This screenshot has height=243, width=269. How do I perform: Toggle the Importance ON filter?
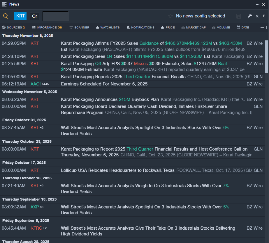pos(47,27)
